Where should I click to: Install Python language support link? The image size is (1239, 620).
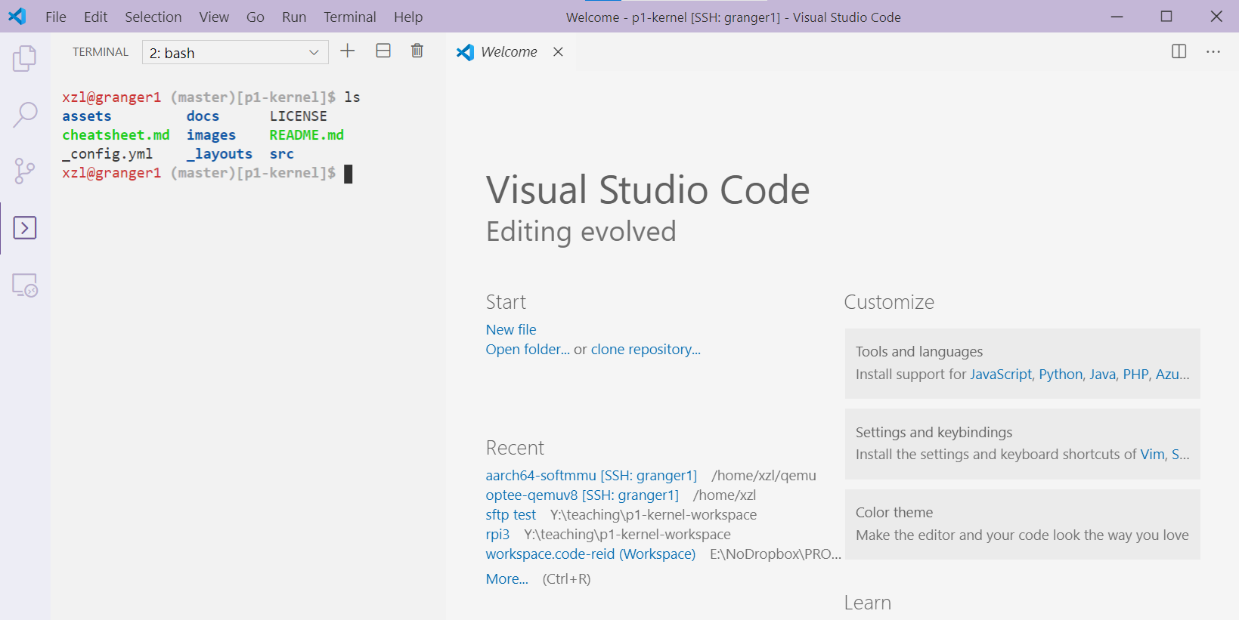click(x=1061, y=374)
